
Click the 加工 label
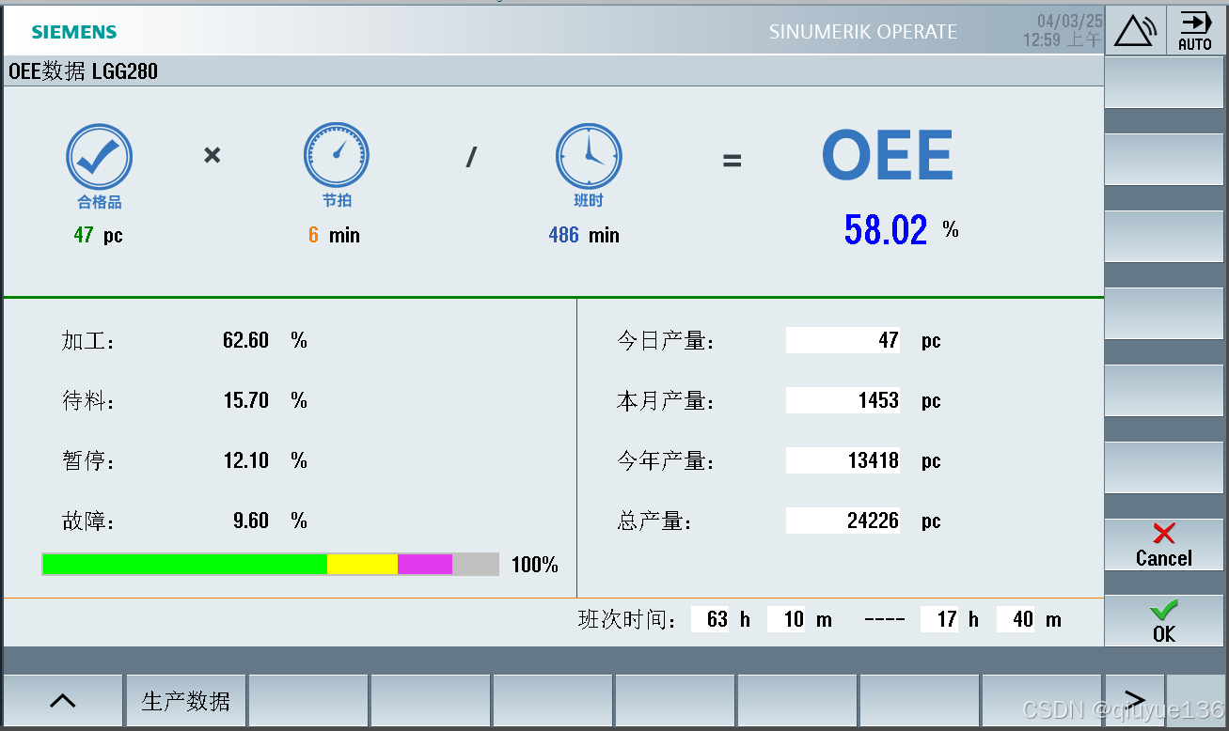coord(88,341)
